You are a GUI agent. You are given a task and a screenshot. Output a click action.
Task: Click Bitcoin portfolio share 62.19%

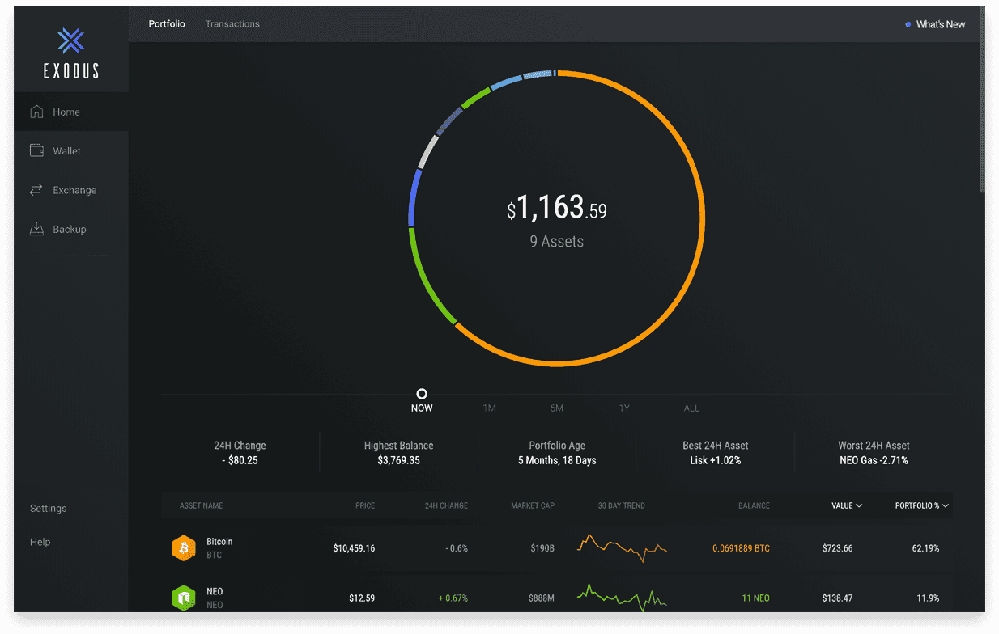[x=925, y=548]
